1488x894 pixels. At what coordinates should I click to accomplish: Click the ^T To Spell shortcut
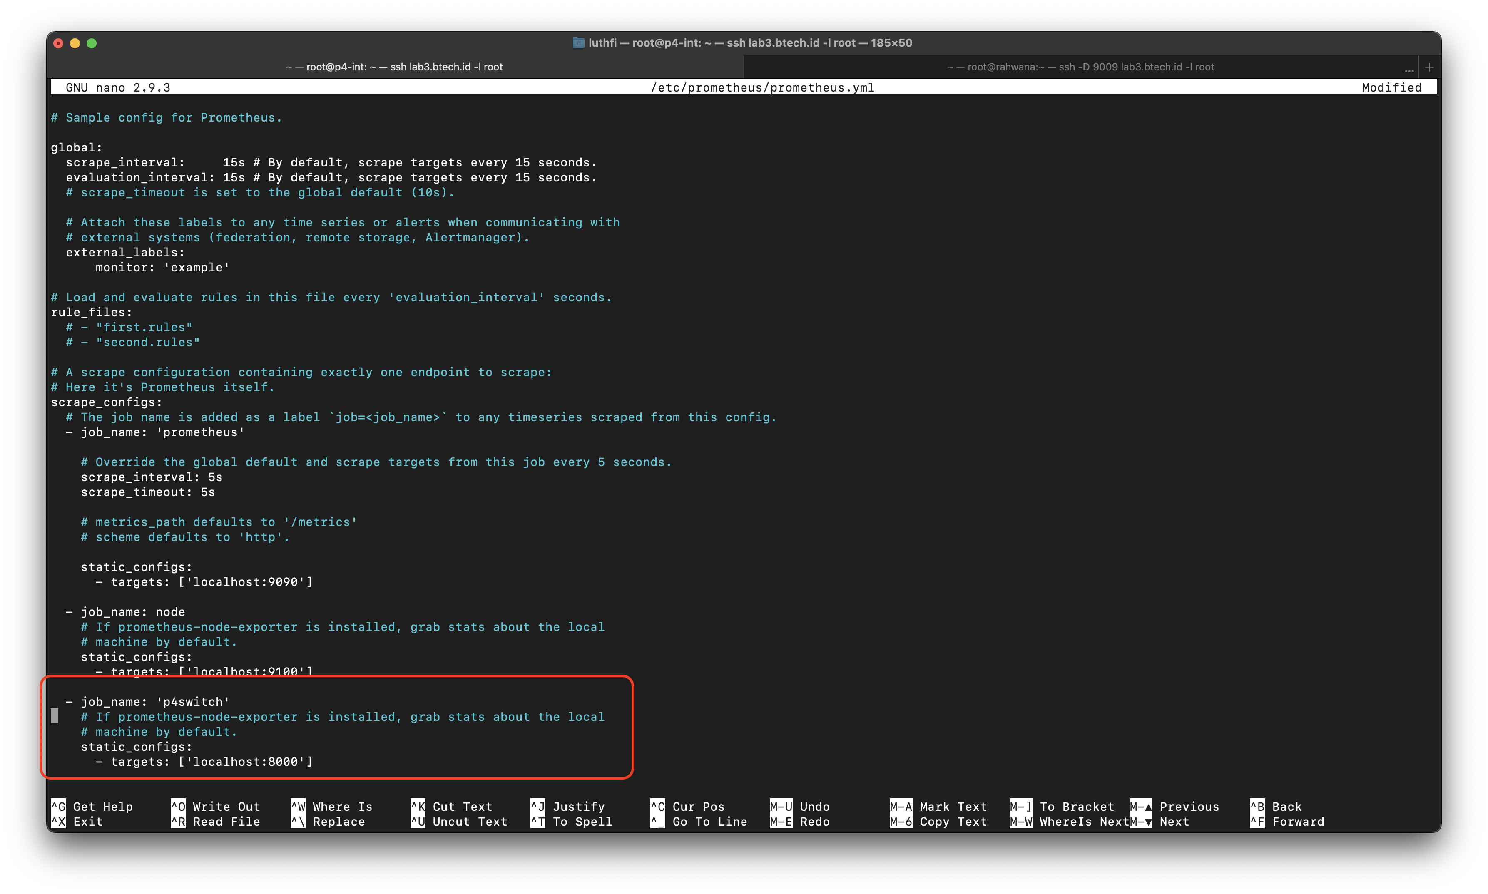pos(572,822)
